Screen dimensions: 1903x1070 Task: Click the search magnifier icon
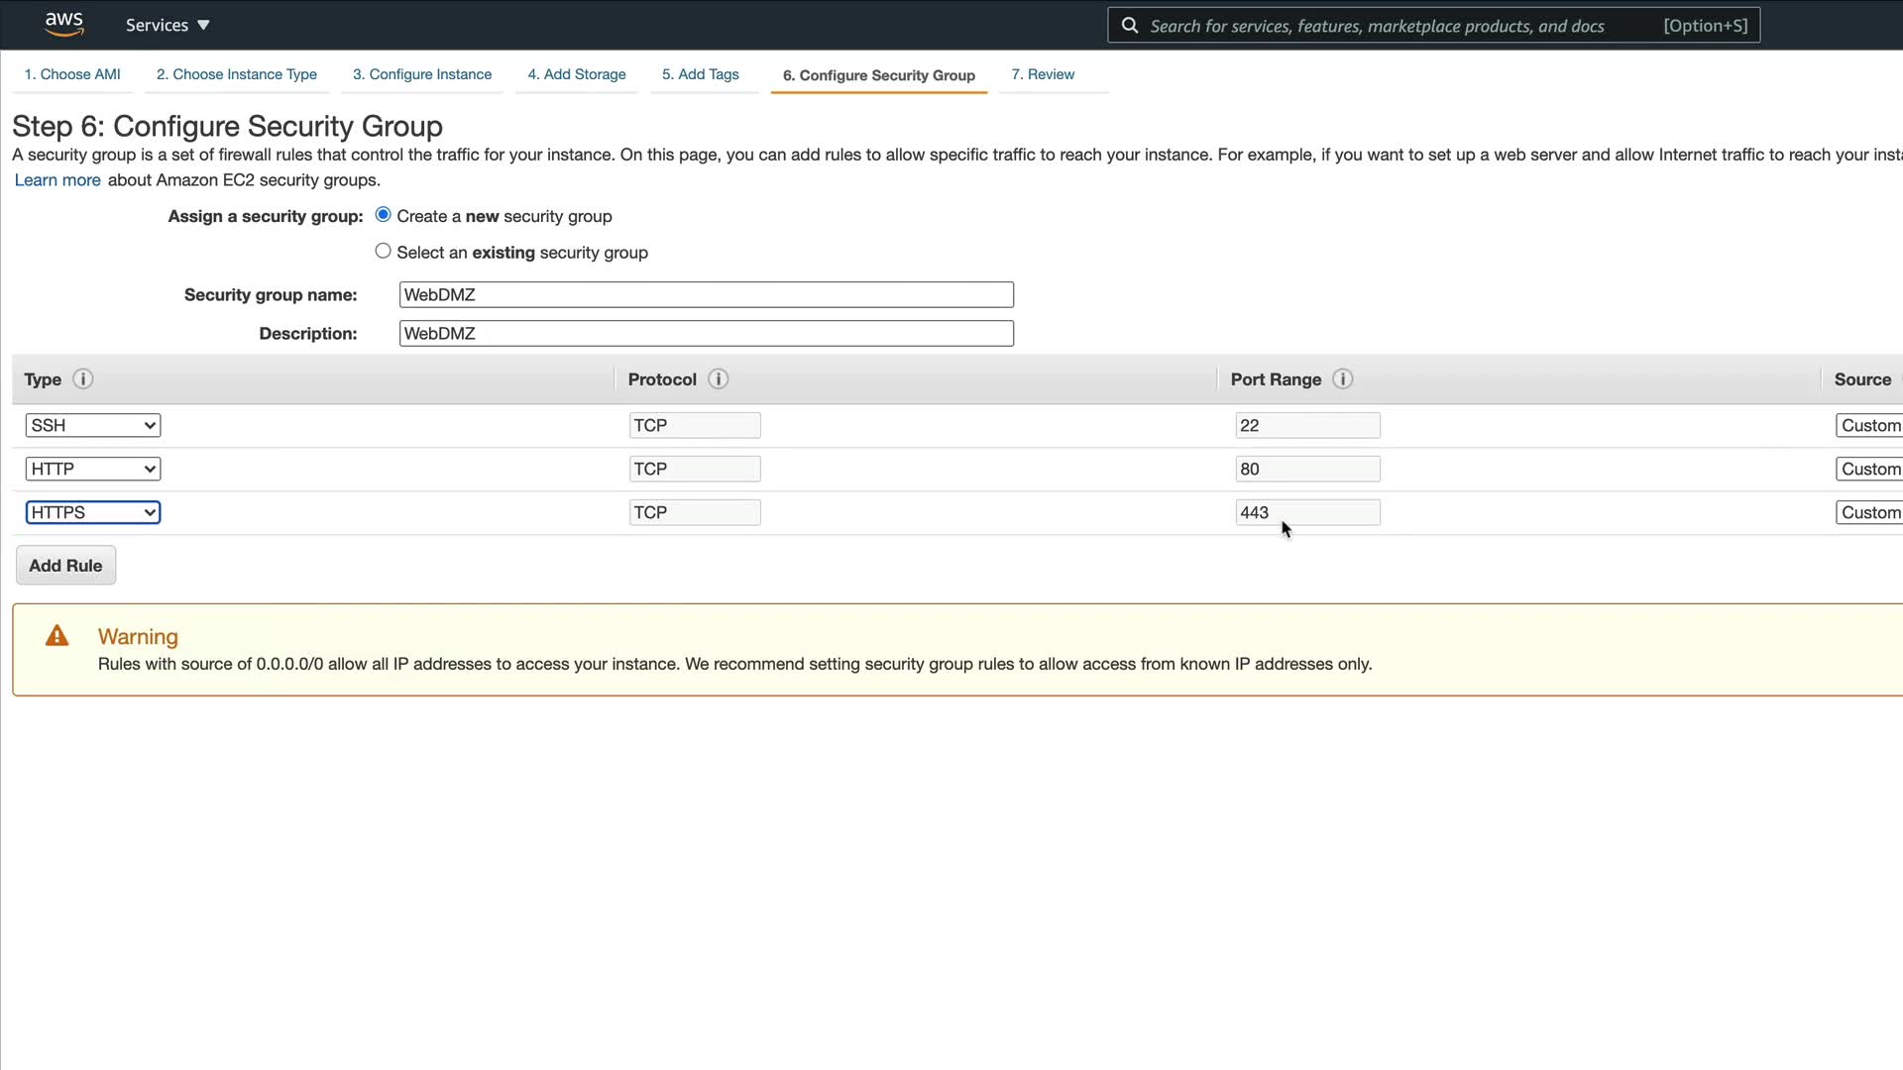click(x=1130, y=26)
